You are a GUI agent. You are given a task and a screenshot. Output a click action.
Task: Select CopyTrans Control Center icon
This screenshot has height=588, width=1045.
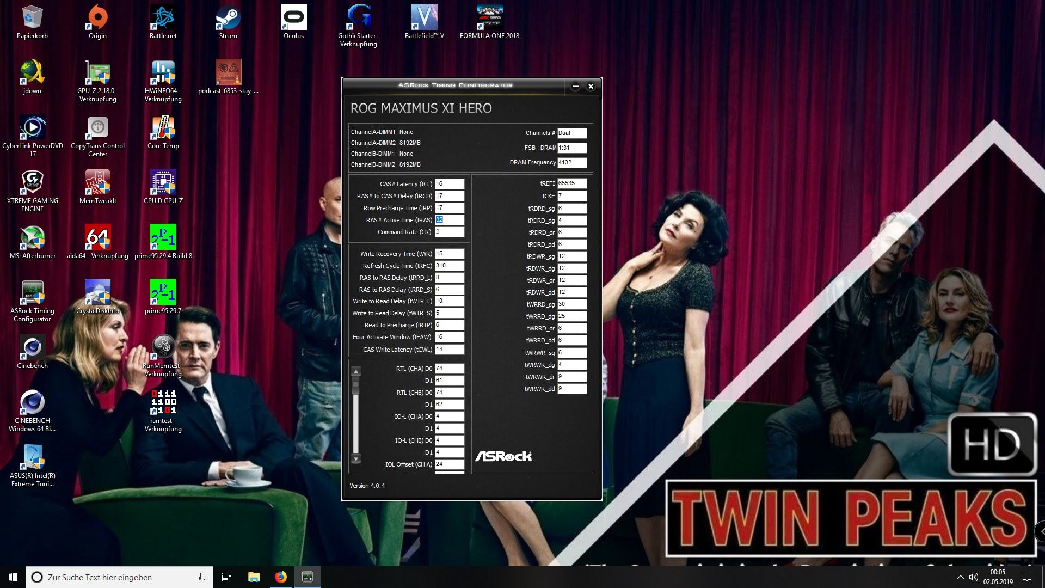(97, 136)
